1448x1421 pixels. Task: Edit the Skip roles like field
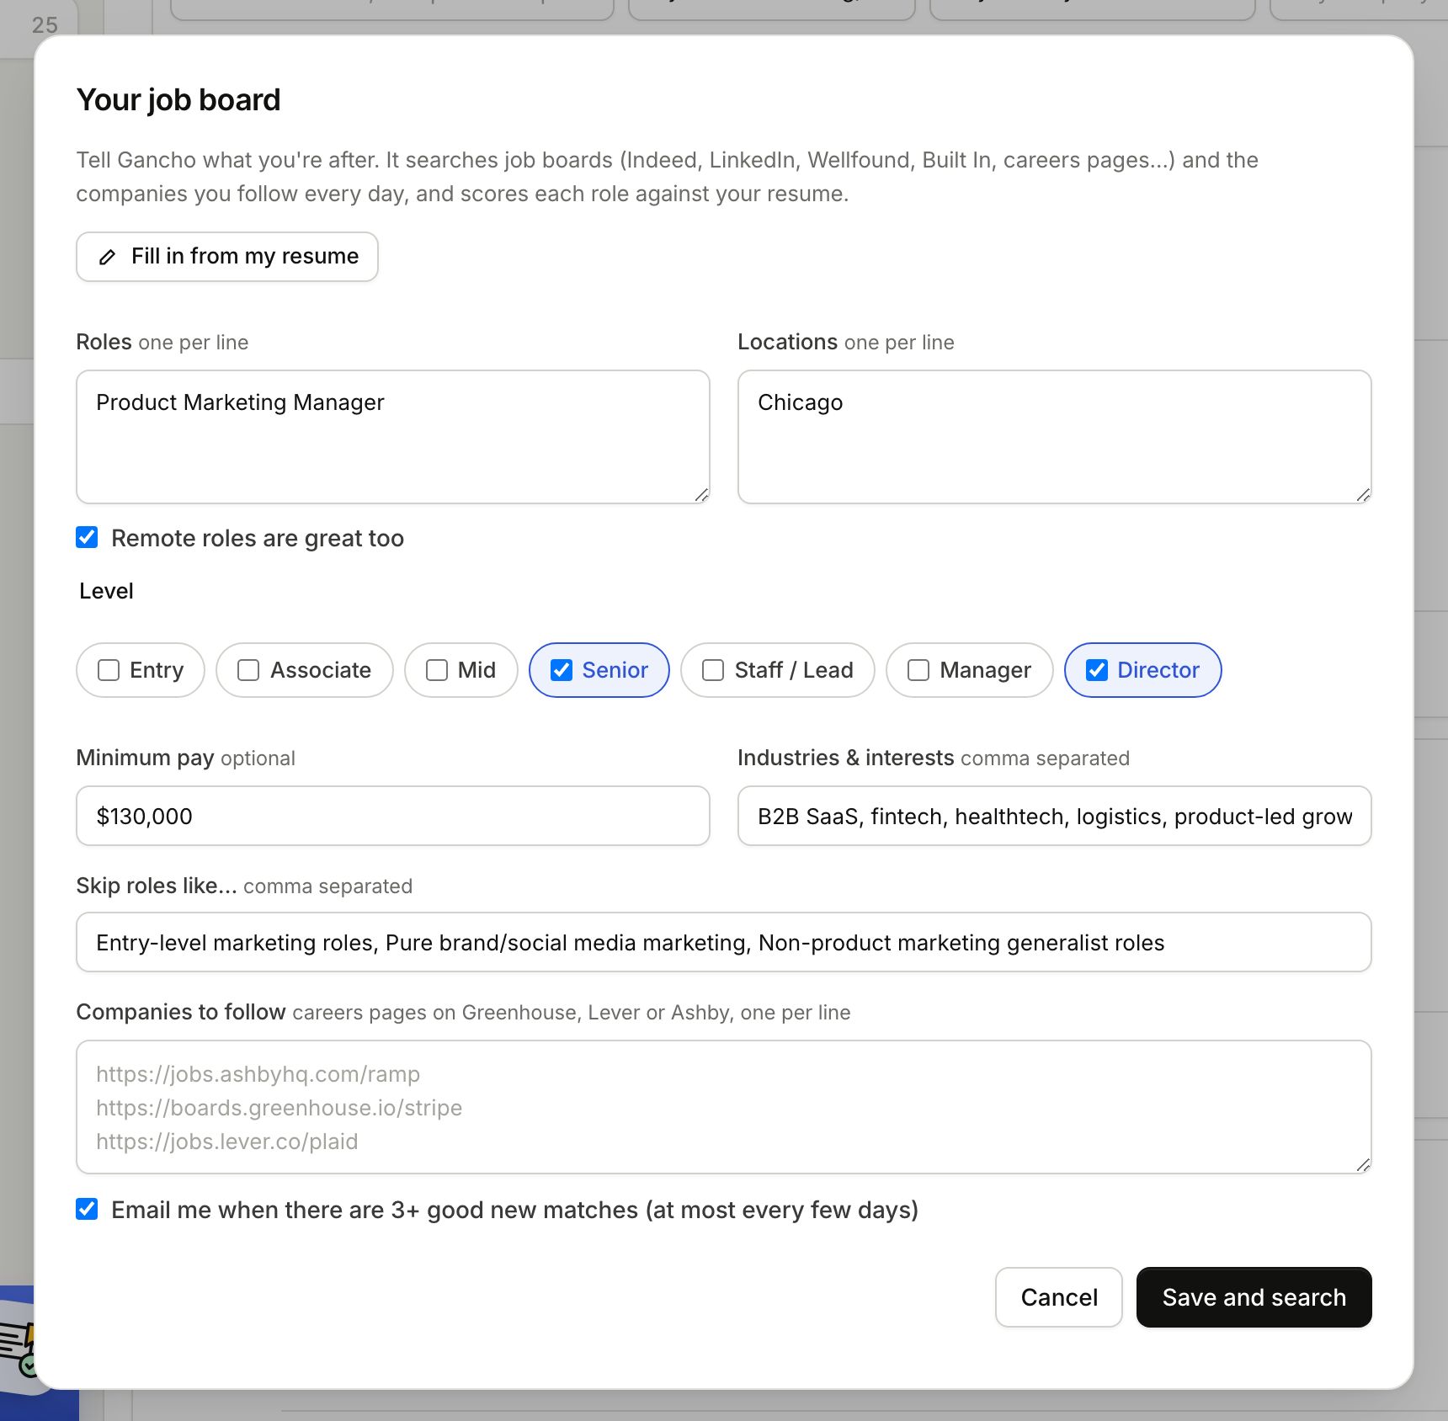(724, 942)
